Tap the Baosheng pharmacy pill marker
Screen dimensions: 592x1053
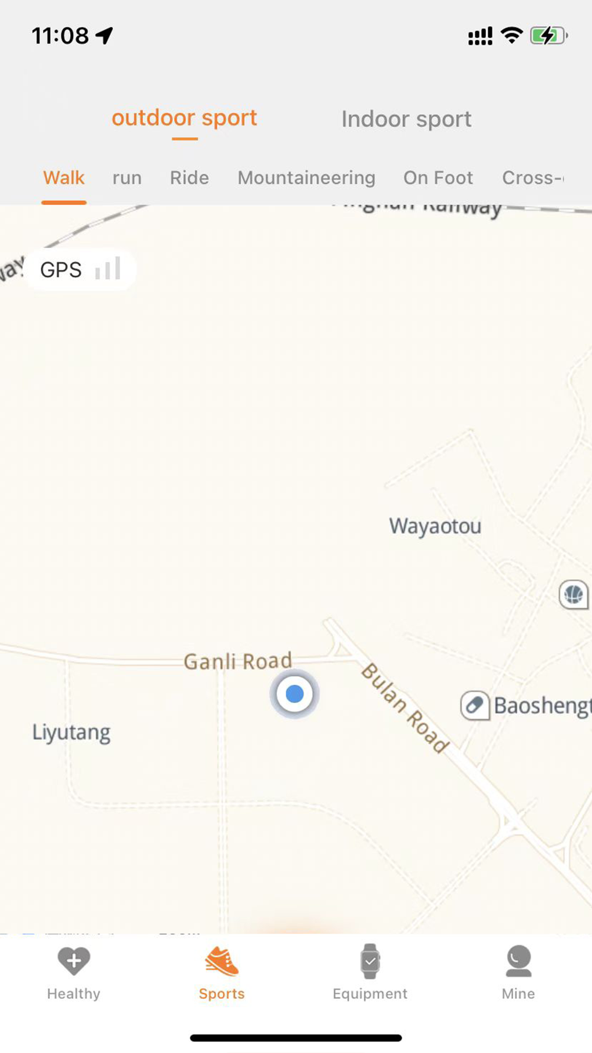[475, 706]
